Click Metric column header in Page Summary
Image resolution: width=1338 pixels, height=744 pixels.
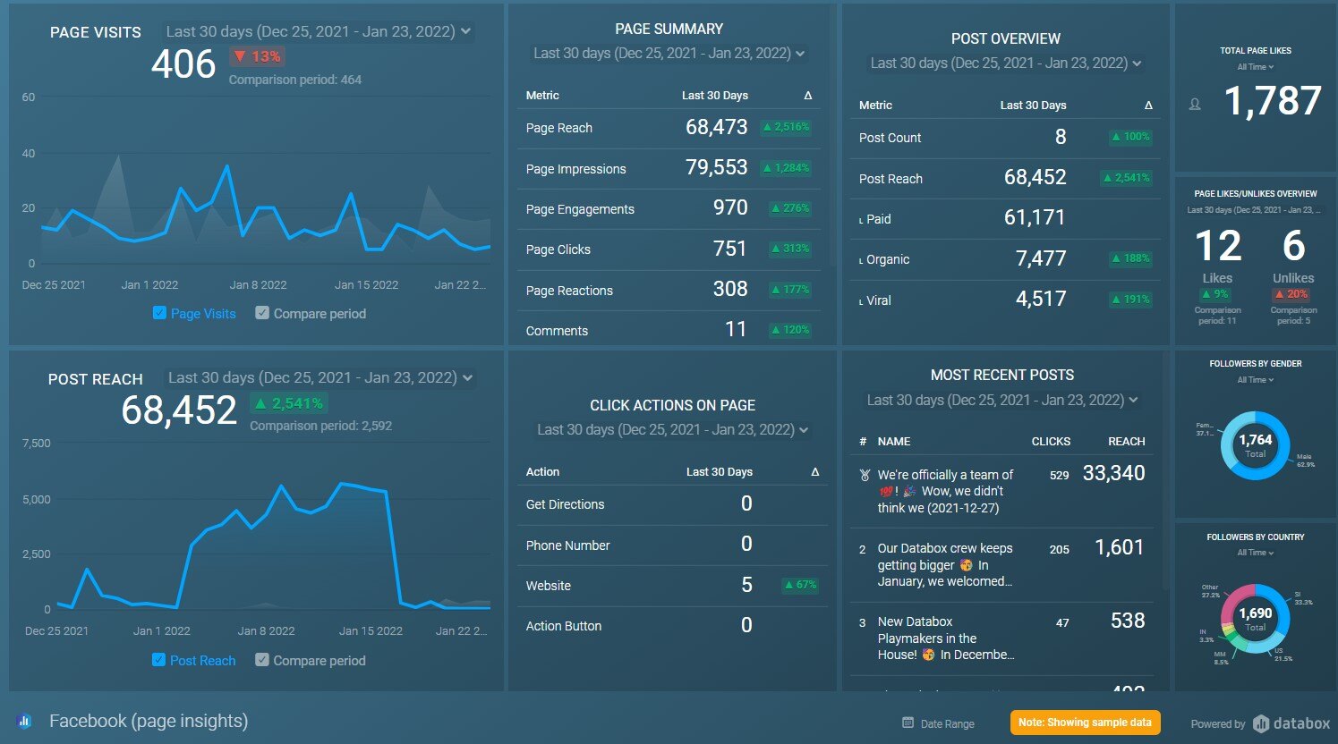click(542, 96)
